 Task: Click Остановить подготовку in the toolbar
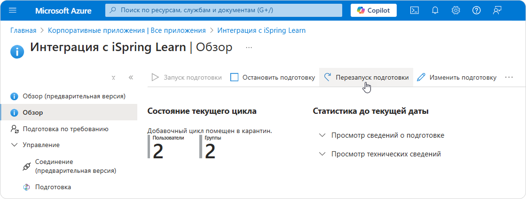tap(273, 77)
